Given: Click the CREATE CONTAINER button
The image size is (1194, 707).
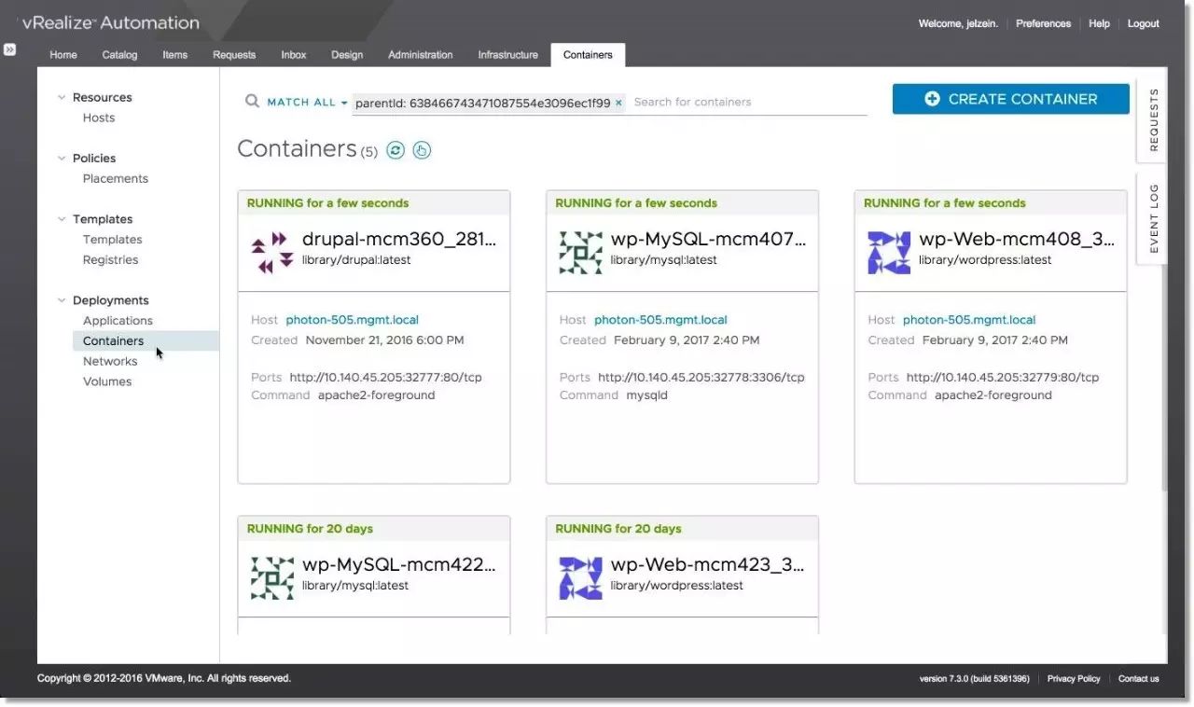Looking at the screenshot, I should (1010, 99).
